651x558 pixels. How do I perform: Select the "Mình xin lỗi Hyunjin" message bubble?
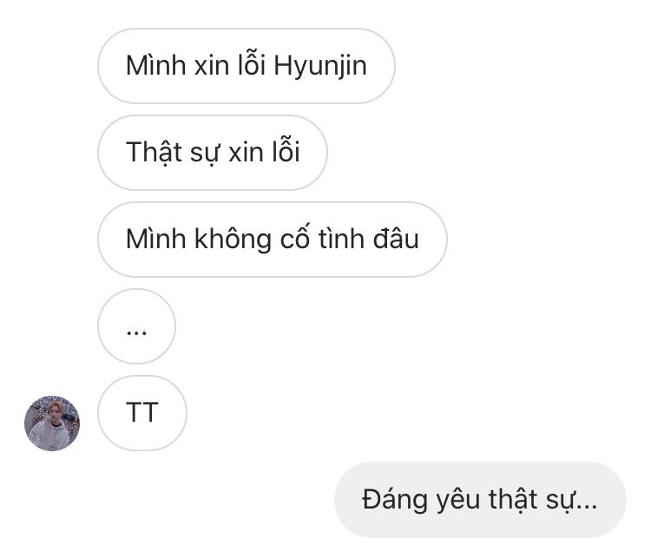click(247, 66)
